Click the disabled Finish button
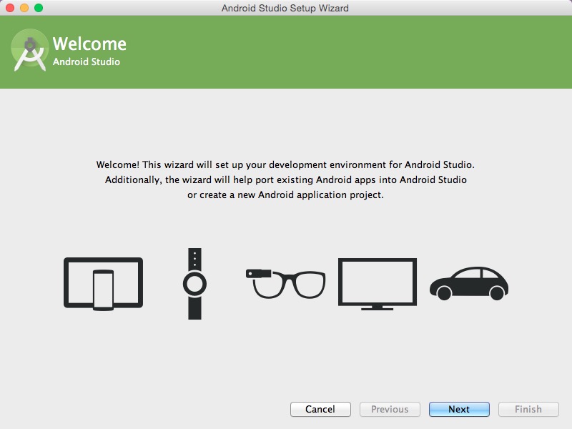Screen dimensions: 572x429 coord(528,409)
